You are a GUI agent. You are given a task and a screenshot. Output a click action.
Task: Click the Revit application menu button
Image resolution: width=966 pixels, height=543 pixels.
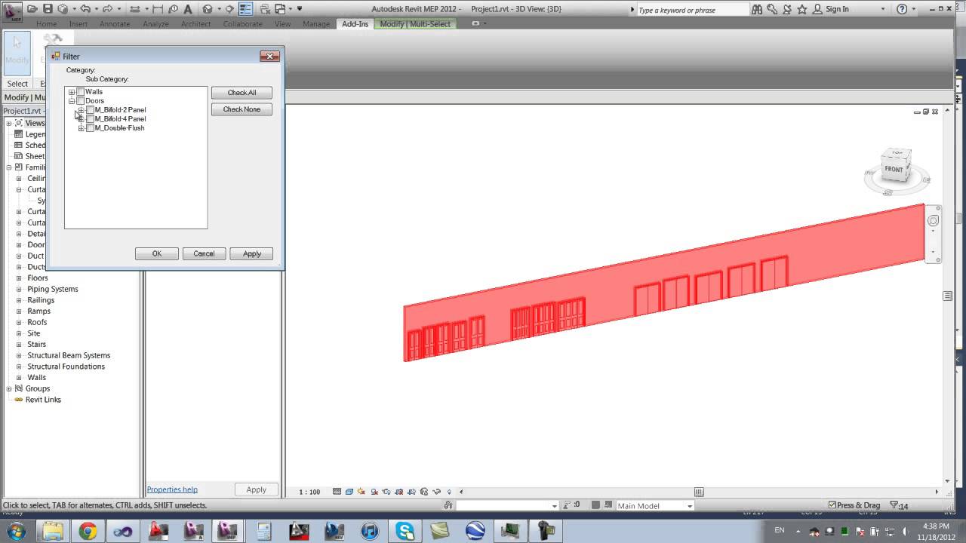pos(13,11)
